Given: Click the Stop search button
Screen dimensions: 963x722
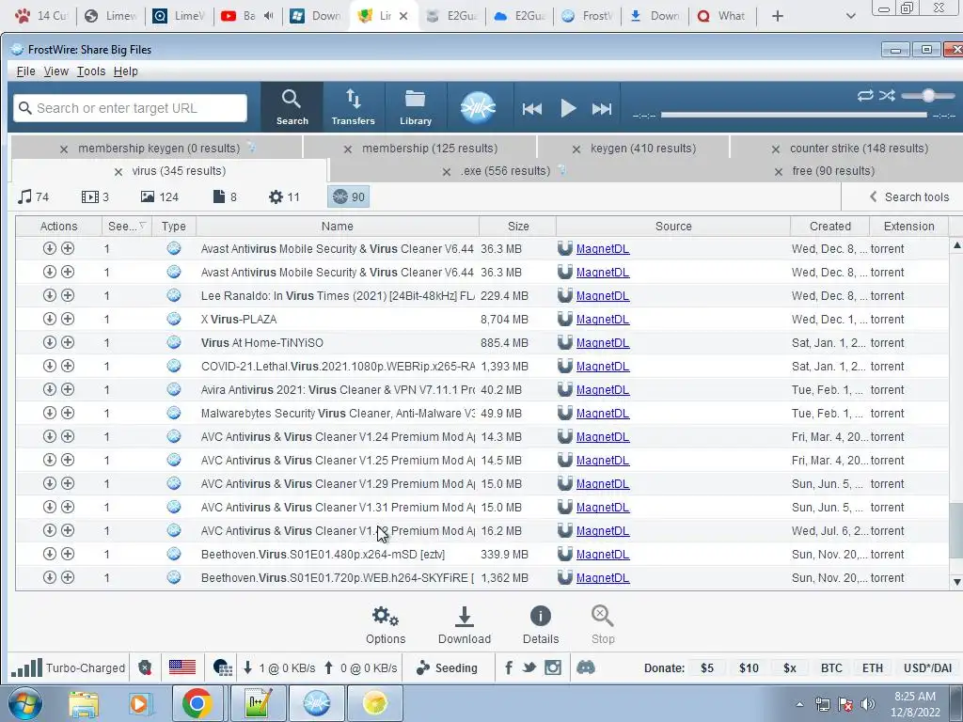Looking at the screenshot, I should coord(603,625).
